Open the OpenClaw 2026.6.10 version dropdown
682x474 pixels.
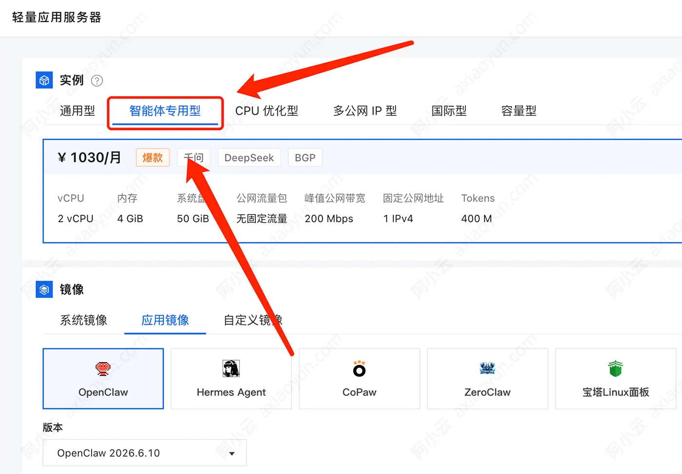point(145,453)
